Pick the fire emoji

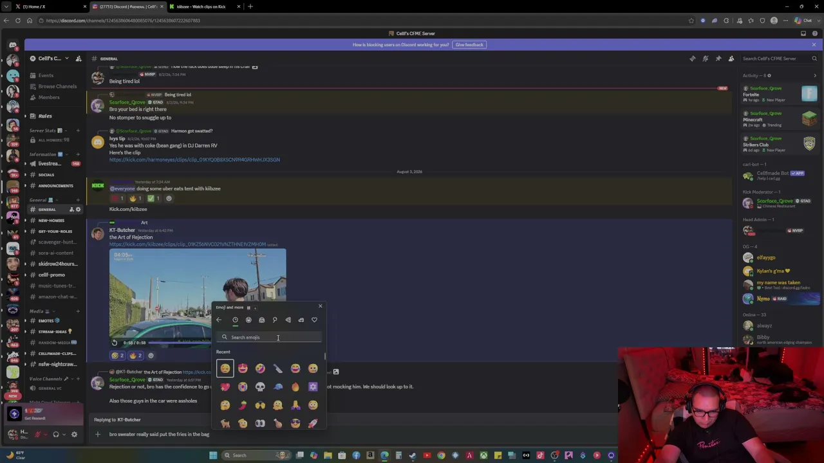pos(295,386)
